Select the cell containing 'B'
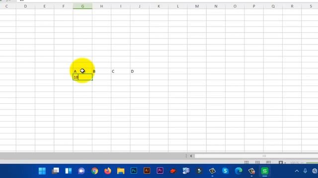This screenshot has width=318, height=178. tap(101, 71)
